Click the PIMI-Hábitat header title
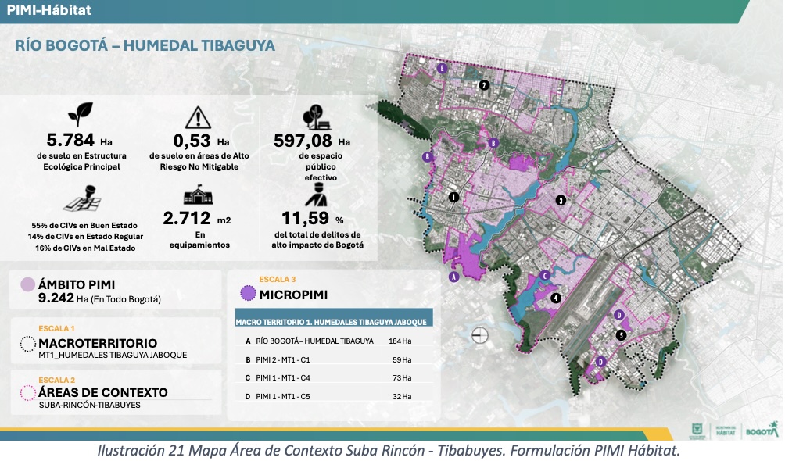This screenshot has height=461, width=785. coord(48,10)
